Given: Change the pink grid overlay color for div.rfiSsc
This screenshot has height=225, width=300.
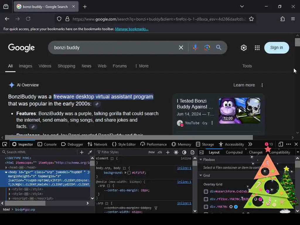Looking at the screenshot, I should tap(260, 199).
